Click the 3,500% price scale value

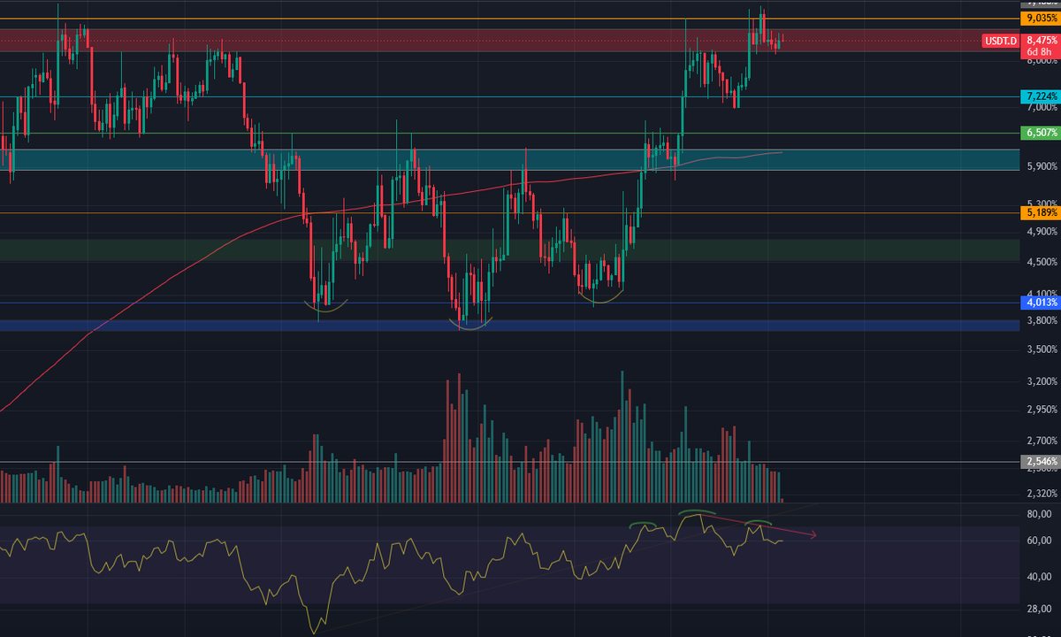point(1042,349)
